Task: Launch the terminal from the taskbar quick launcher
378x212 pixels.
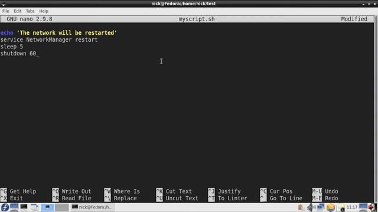Action: pos(24,207)
